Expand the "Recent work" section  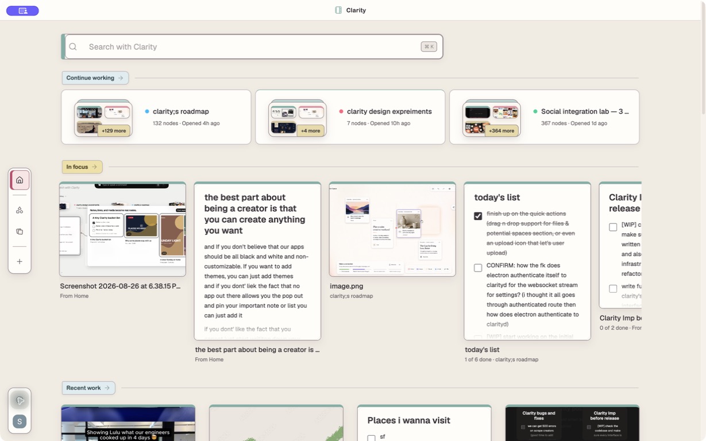pyautogui.click(x=88, y=388)
